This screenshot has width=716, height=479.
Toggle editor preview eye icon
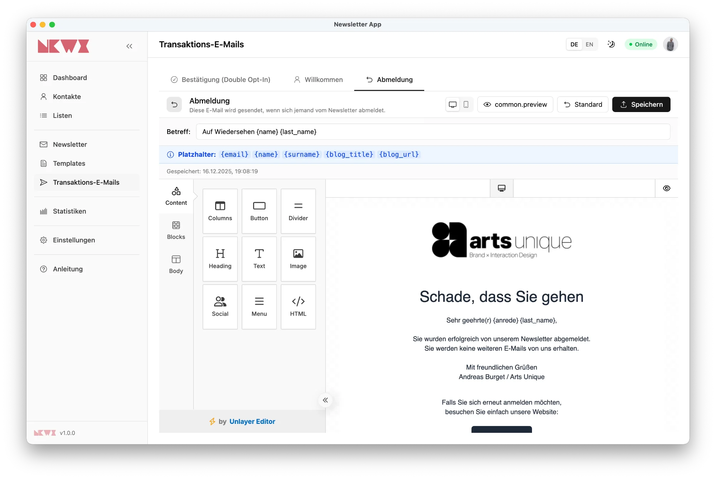point(666,188)
